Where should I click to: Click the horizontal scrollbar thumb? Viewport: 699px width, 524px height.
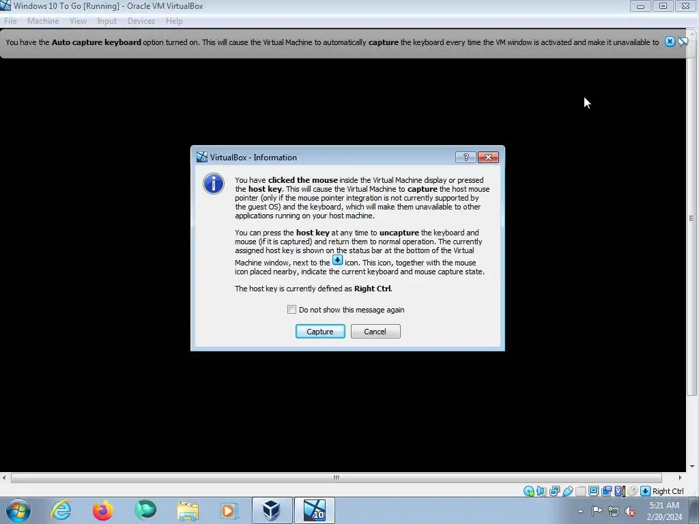coord(336,478)
